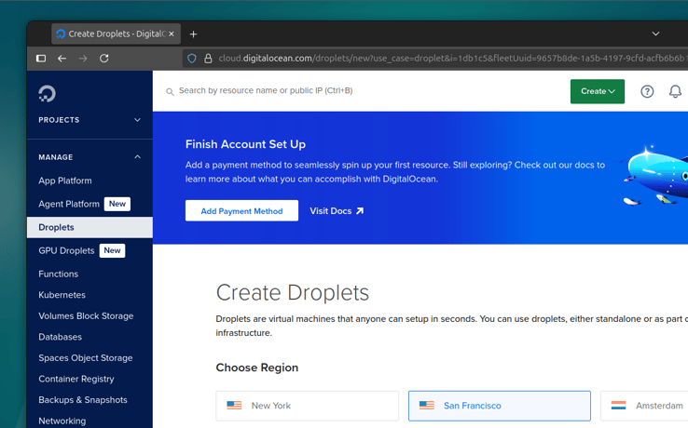
Task: Open Agent Platform in sidebar
Action: 69,204
